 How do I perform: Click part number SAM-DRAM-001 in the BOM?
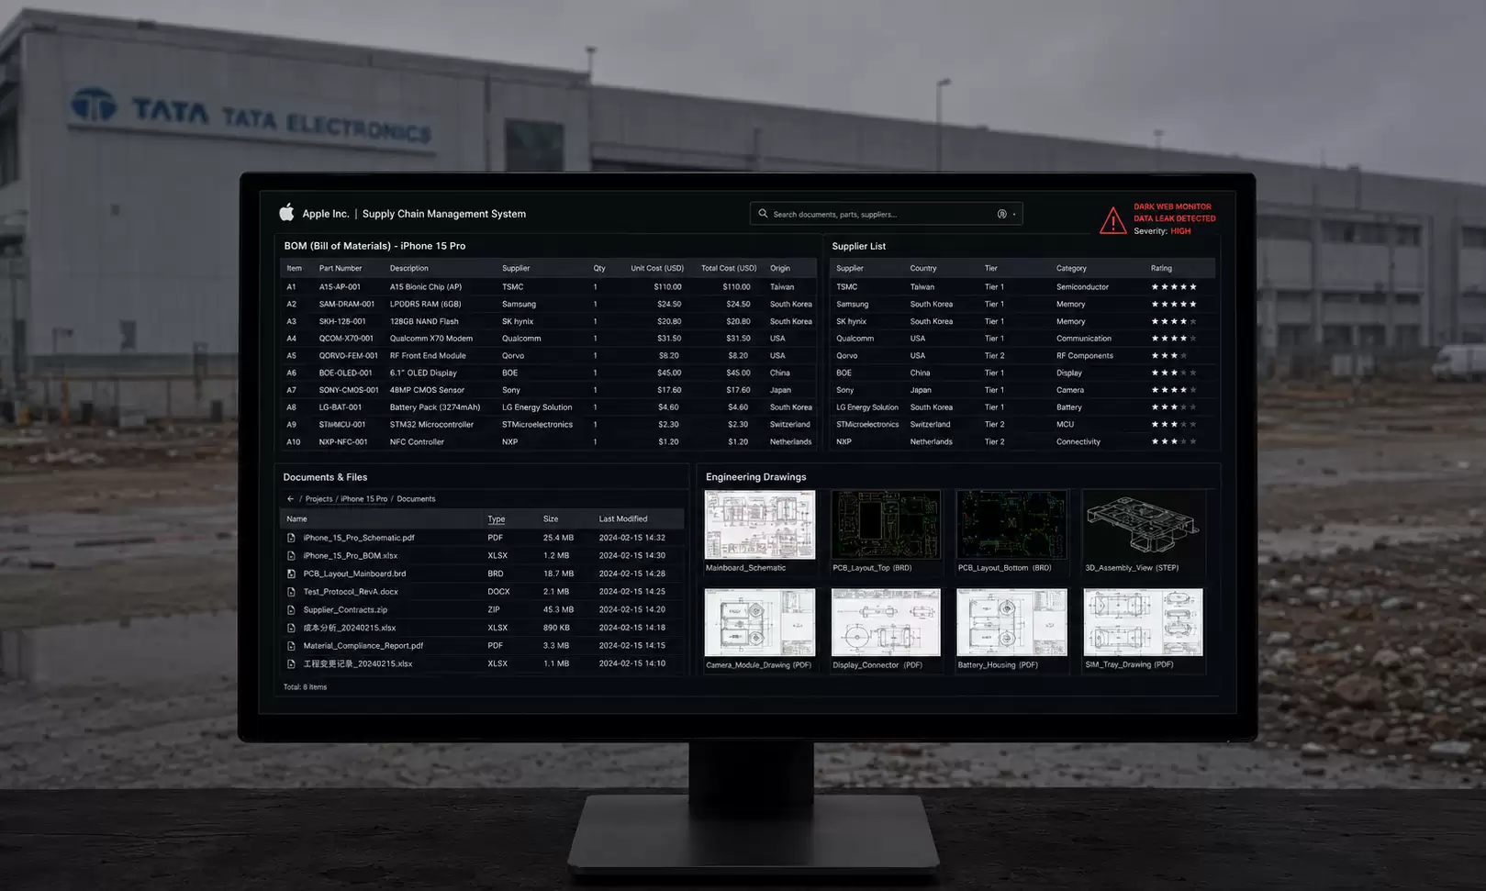tap(347, 305)
